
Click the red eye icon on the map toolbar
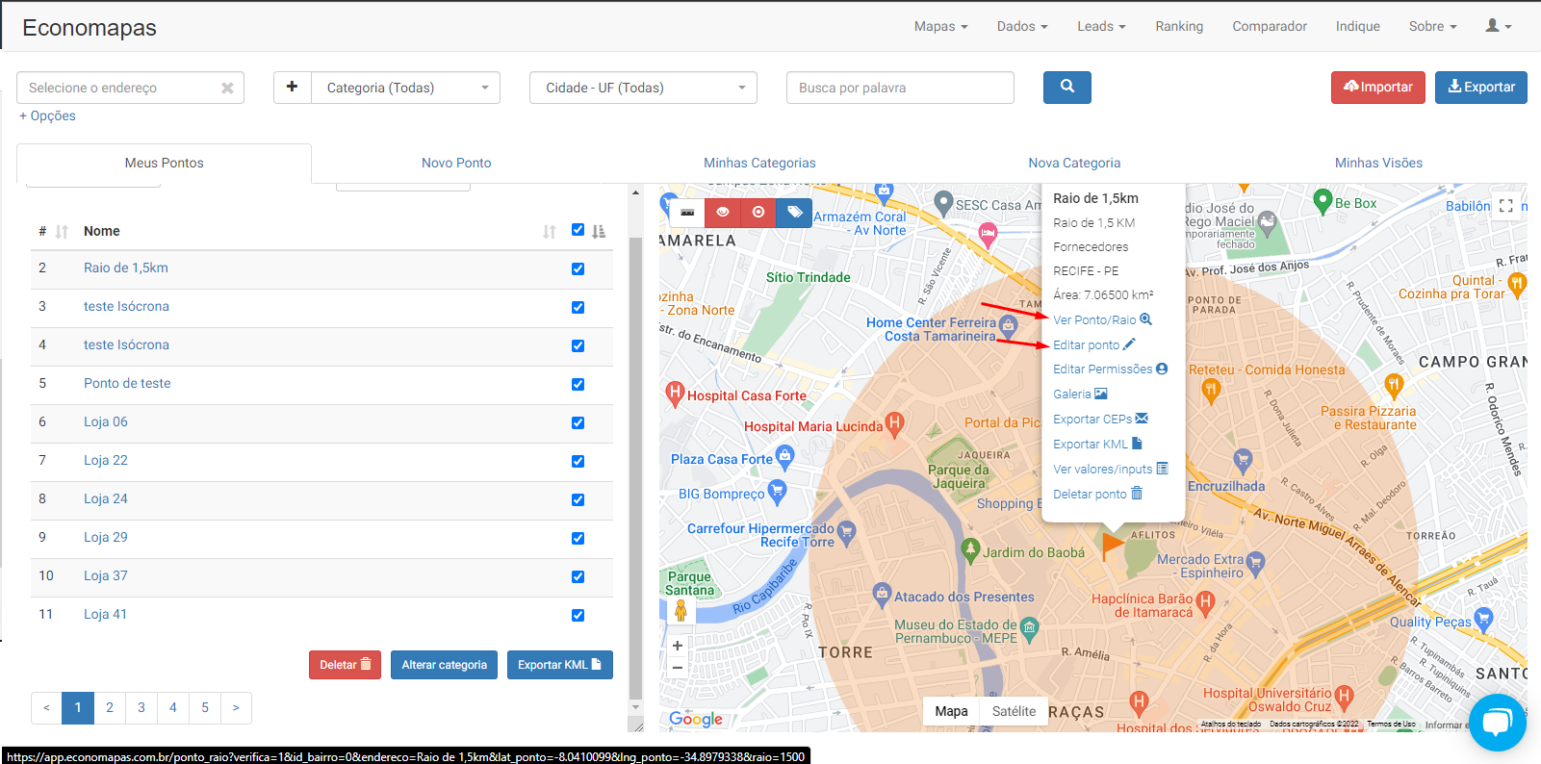[x=722, y=212]
